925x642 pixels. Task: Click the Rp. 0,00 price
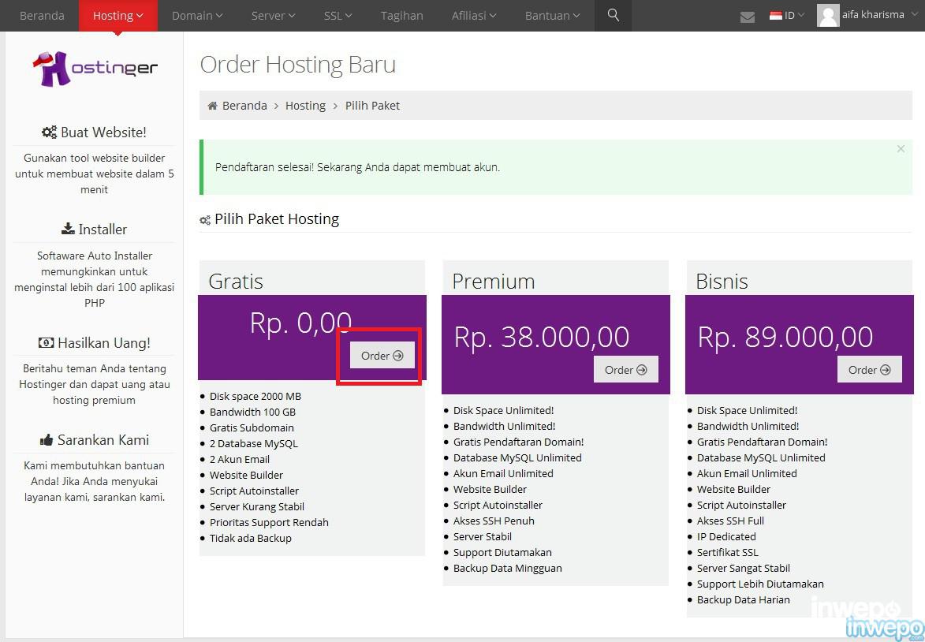pyautogui.click(x=301, y=323)
